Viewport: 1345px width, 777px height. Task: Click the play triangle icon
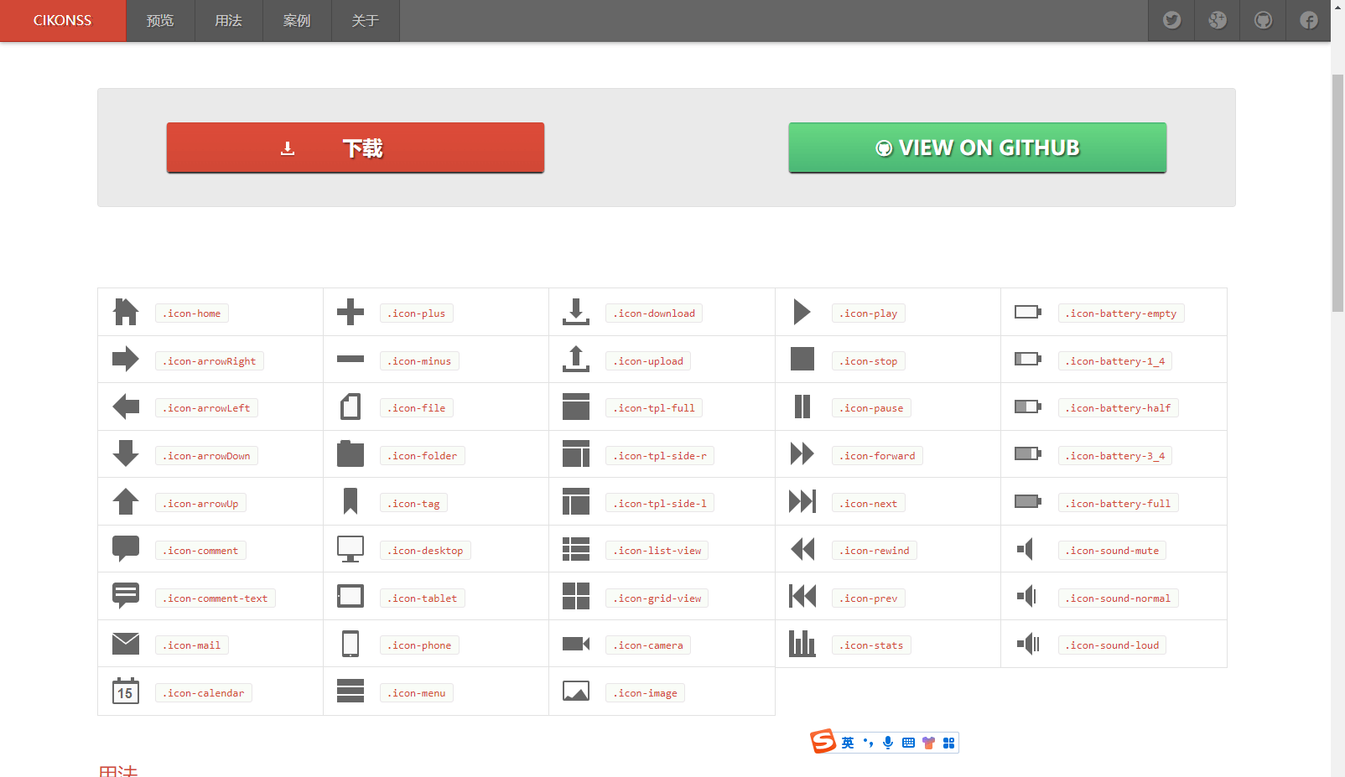point(802,312)
